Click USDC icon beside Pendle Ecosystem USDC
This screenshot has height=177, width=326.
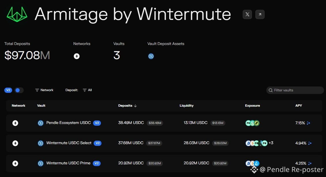(x=41, y=123)
